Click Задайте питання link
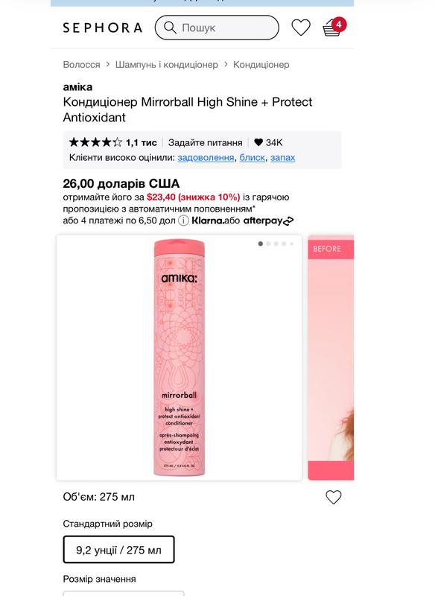Screen dimensions: 435x596 (x=205, y=142)
